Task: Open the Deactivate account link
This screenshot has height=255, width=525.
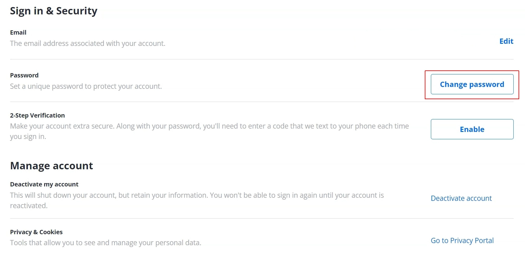Action: [x=461, y=198]
